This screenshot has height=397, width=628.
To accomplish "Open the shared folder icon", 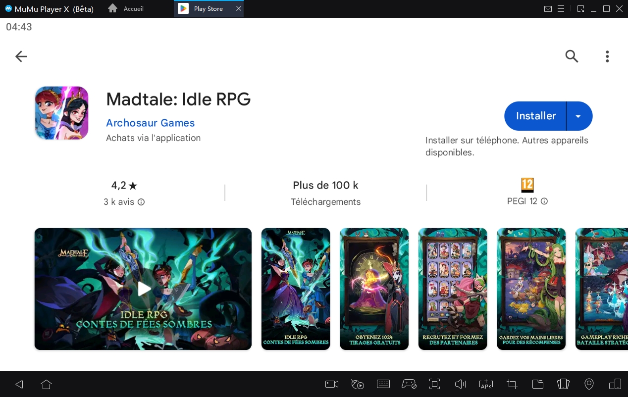I will click(537, 384).
